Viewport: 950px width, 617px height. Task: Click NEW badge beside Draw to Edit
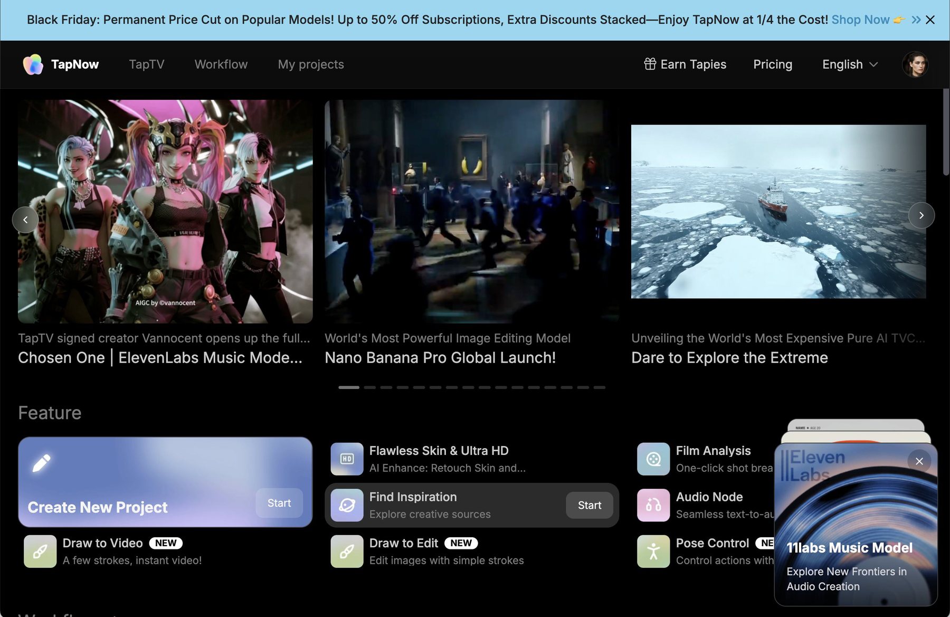click(461, 543)
